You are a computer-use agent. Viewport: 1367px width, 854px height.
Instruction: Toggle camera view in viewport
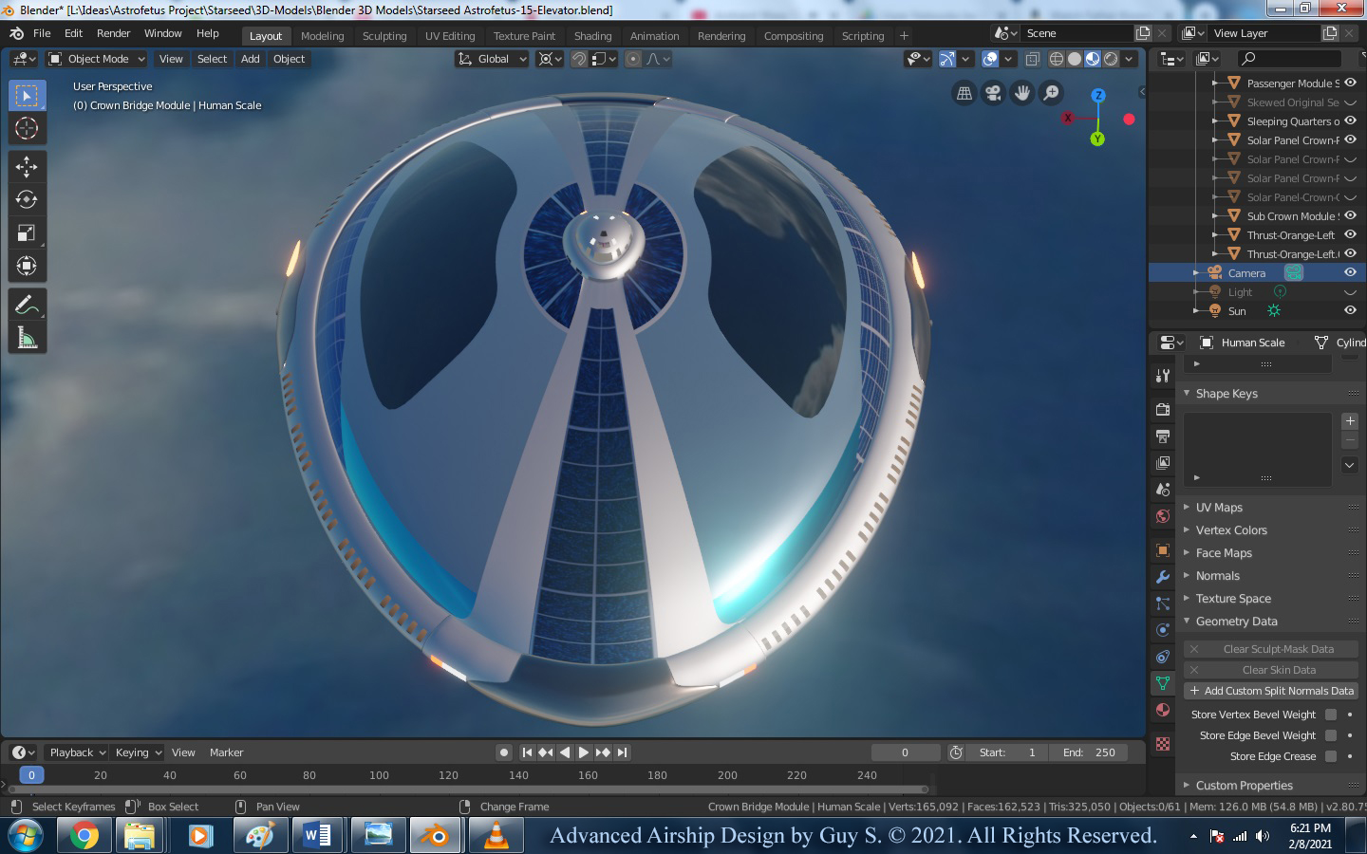[993, 93]
